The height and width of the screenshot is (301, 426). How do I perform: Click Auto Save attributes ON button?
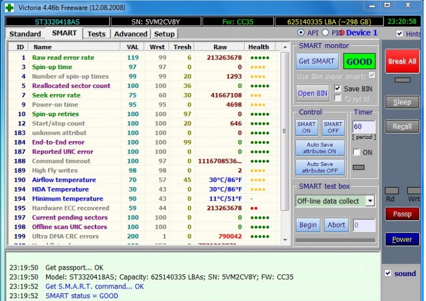pyautogui.click(x=320, y=148)
